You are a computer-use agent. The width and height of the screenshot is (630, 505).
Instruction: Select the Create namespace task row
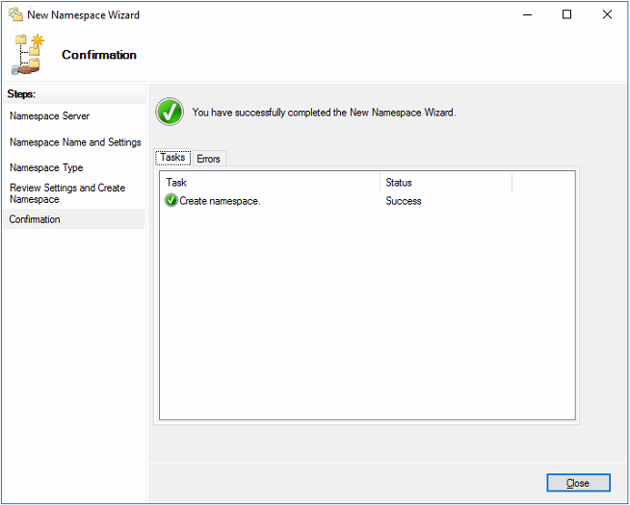coord(220,201)
